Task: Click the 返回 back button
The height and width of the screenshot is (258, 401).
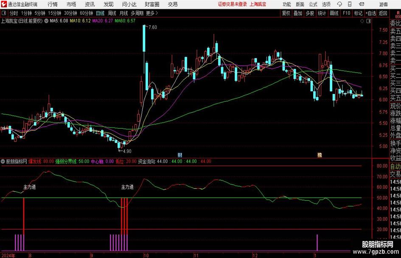Action: click(x=383, y=13)
